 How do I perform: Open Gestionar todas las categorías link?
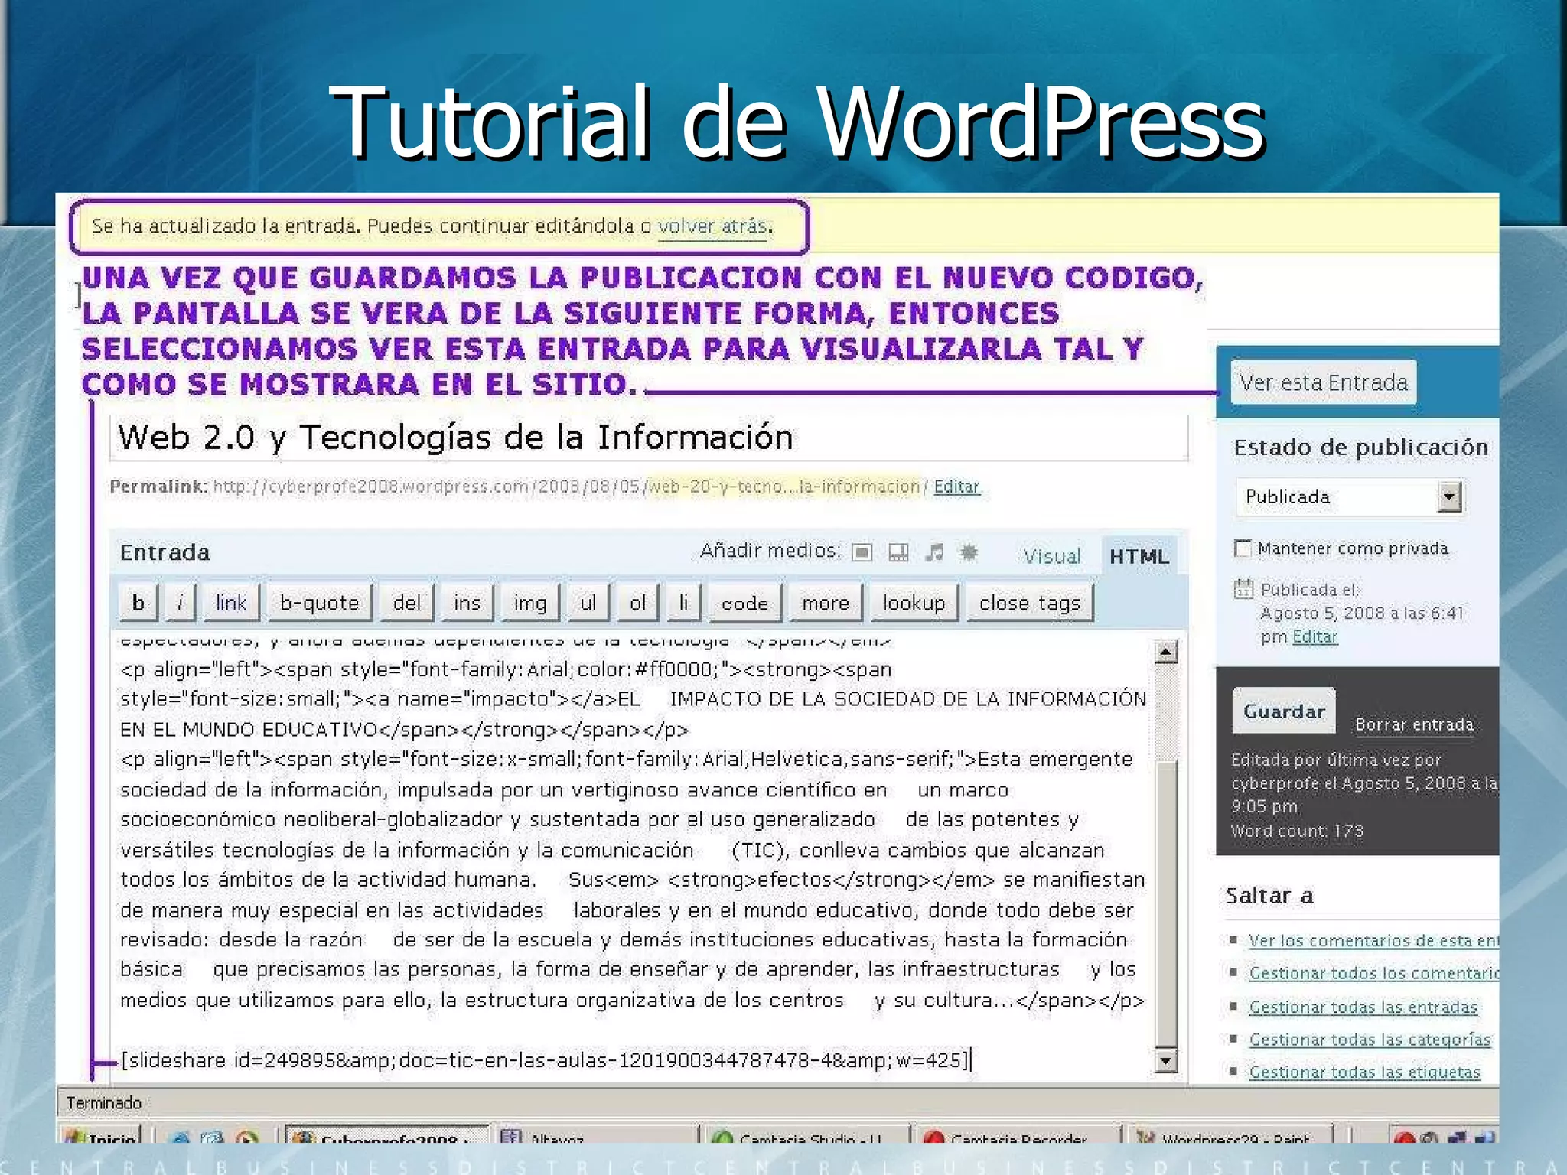tap(1370, 1040)
